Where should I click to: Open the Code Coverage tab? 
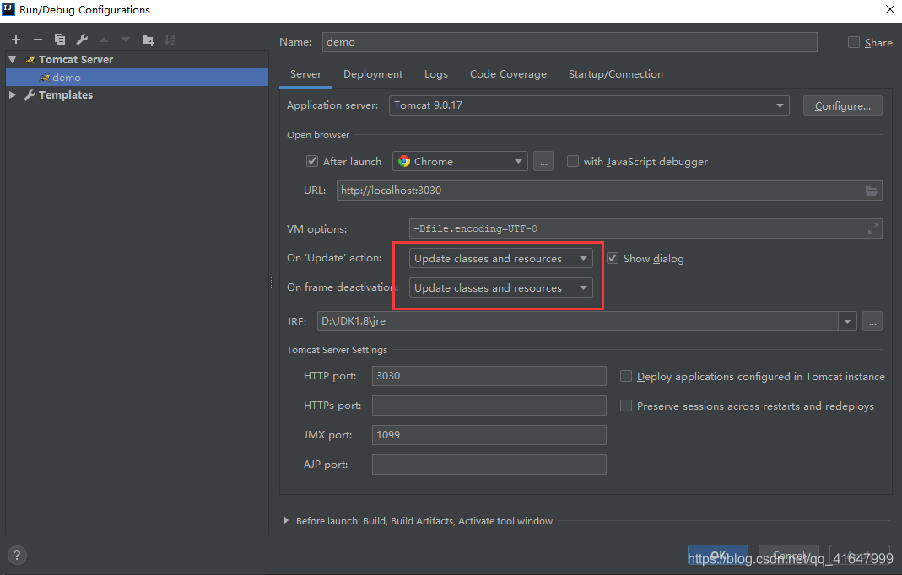pos(508,74)
